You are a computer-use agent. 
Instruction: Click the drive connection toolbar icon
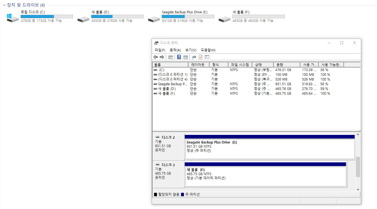(x=194, y=57)
